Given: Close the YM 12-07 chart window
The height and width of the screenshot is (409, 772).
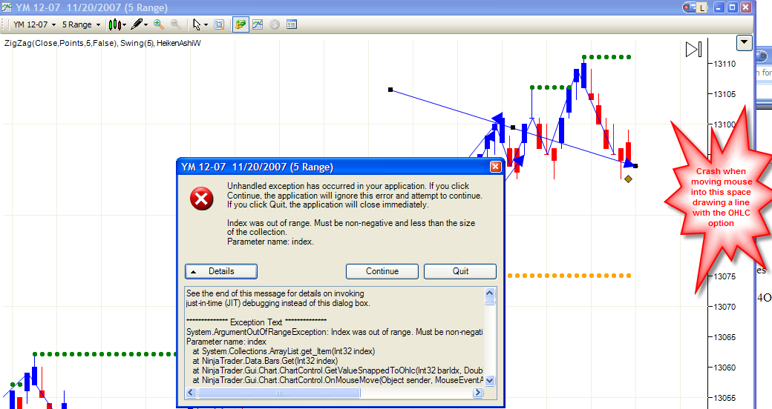Looking at the screenshot, I should (x=746, y=7).
